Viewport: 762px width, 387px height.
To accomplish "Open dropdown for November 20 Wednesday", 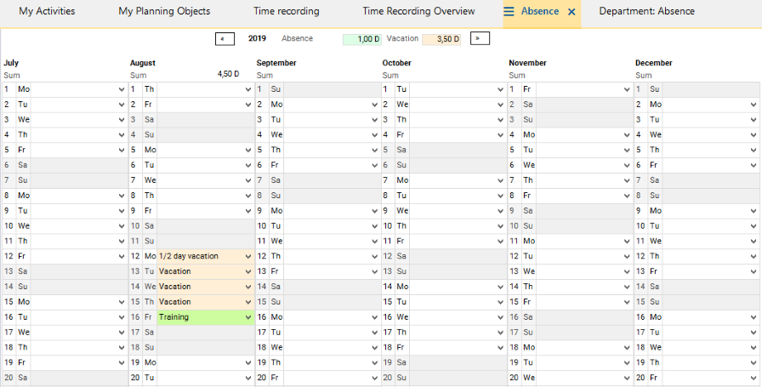I will [627, 378].
